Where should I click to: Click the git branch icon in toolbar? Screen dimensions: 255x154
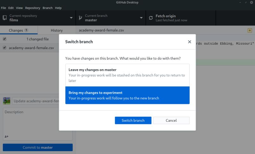tap(80, 18)
